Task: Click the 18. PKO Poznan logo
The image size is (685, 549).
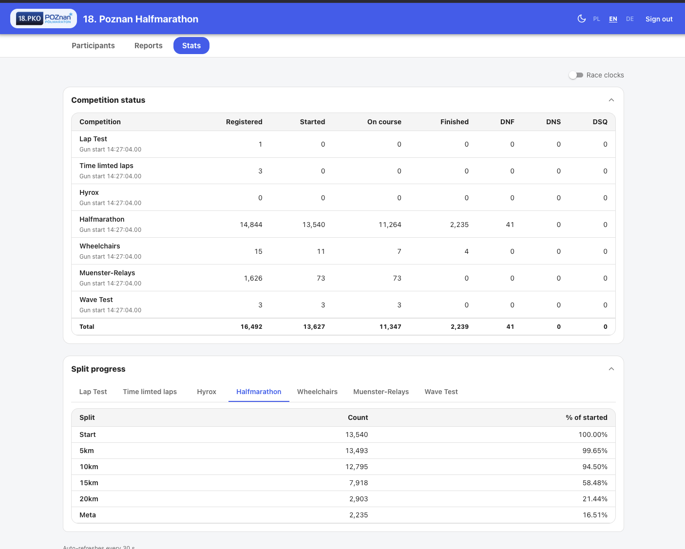Action: coord(44,19)
